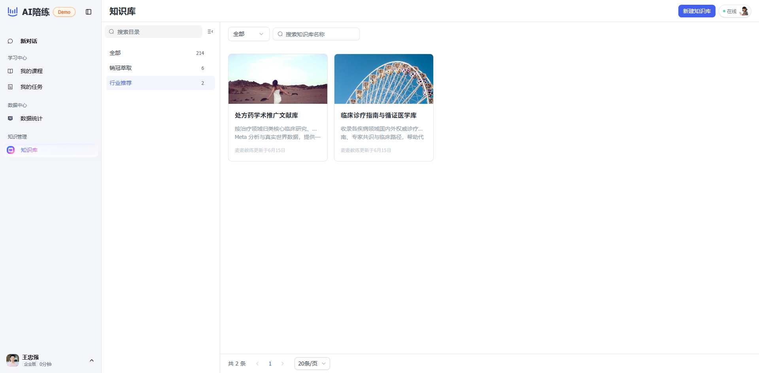Go to previous page arrow
Screen dimensions: 759x373
click(257, 364)
